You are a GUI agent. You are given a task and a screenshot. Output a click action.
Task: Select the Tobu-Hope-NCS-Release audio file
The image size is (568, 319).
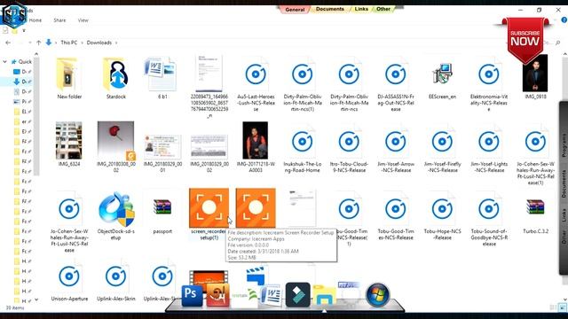point(442,215)
